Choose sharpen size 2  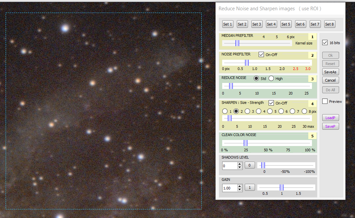[236, 111]
